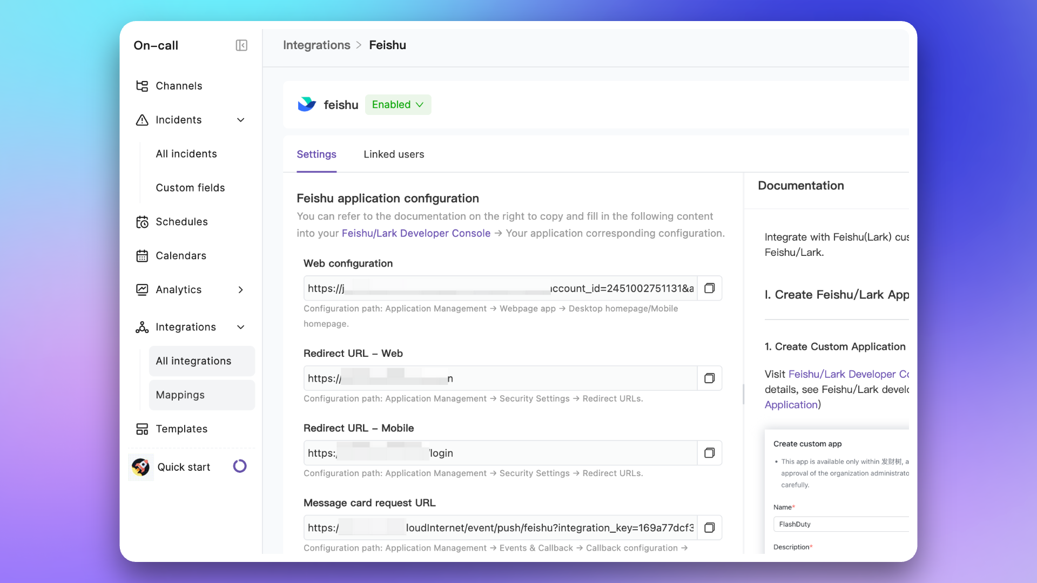Viewport: 1037px width, 583px height.
Task: Collapse the sidebar with the panel icon
Action: pyautogui.click(x=241, y=45)
